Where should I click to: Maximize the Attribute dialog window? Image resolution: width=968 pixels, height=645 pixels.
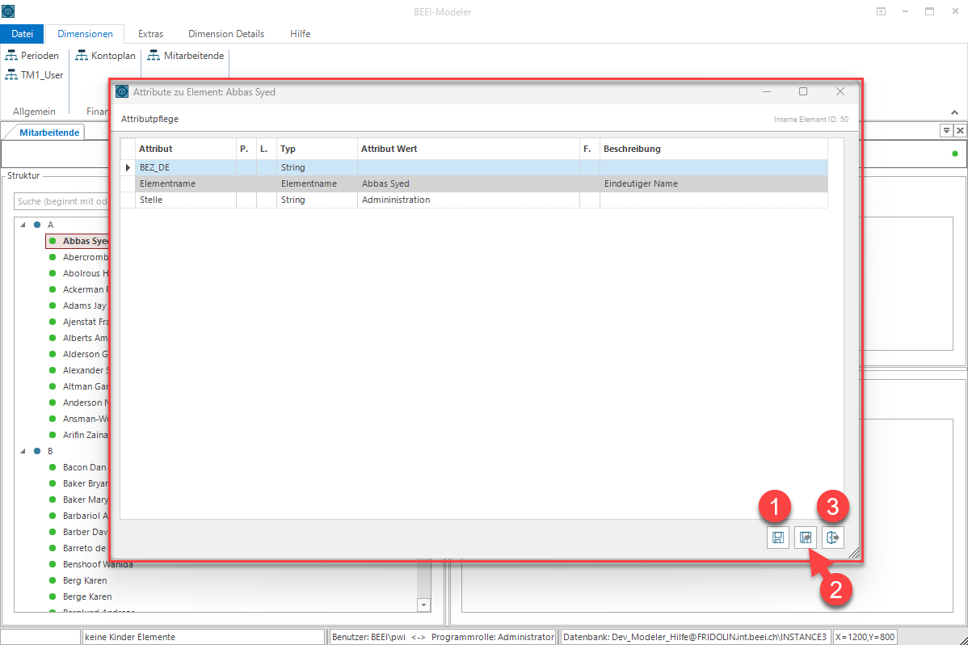click(803, 91)
